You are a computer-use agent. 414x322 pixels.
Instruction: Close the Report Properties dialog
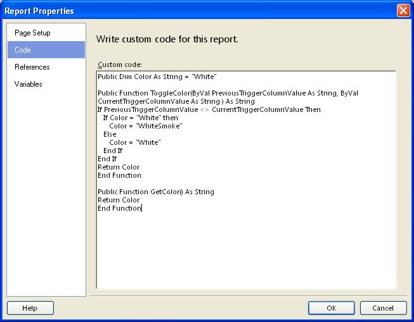(x=403, y=11)
